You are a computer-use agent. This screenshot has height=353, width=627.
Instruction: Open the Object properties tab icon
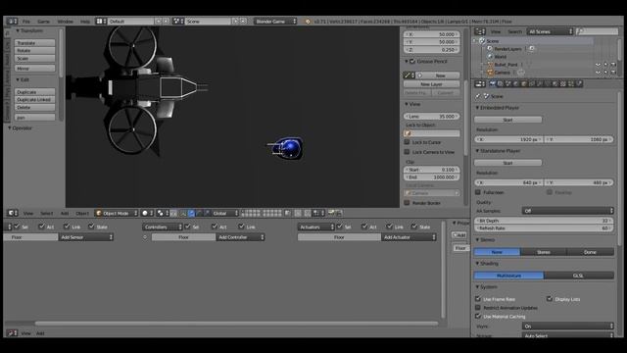(x=524, y=83)
